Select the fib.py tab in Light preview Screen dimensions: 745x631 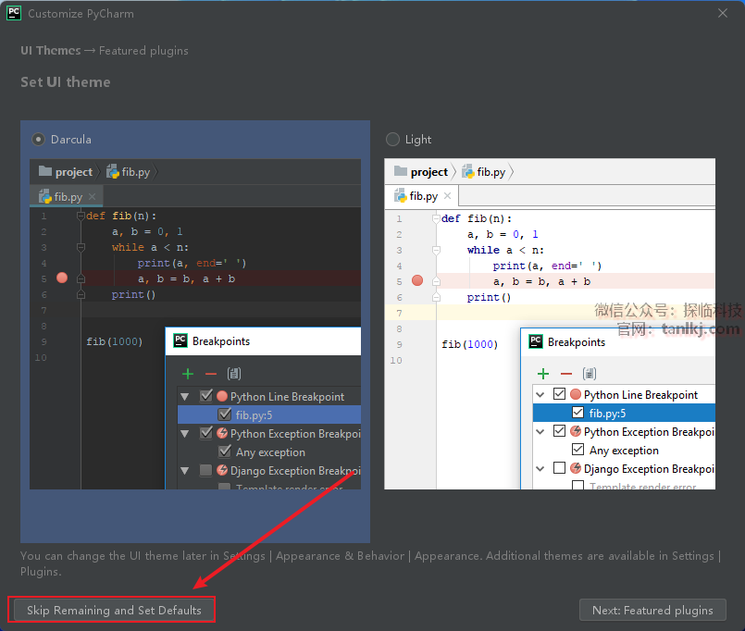pyautogui.click(x=416, y=196)
